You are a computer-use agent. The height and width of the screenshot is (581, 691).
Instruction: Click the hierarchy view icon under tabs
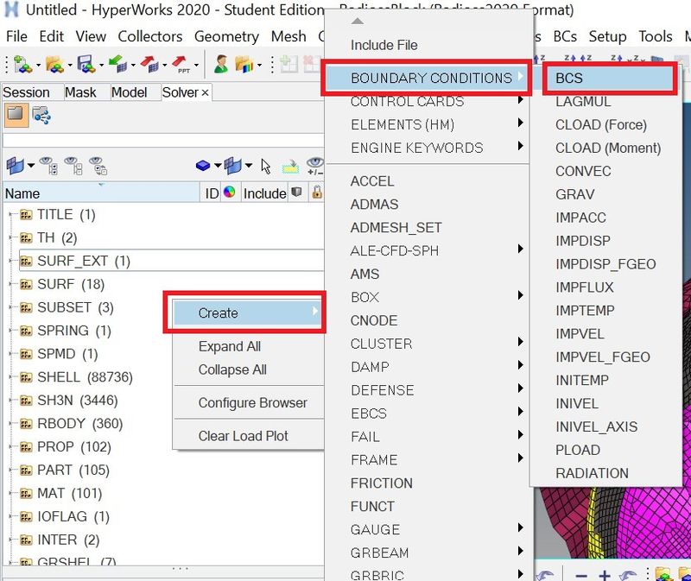pos(41,114)
